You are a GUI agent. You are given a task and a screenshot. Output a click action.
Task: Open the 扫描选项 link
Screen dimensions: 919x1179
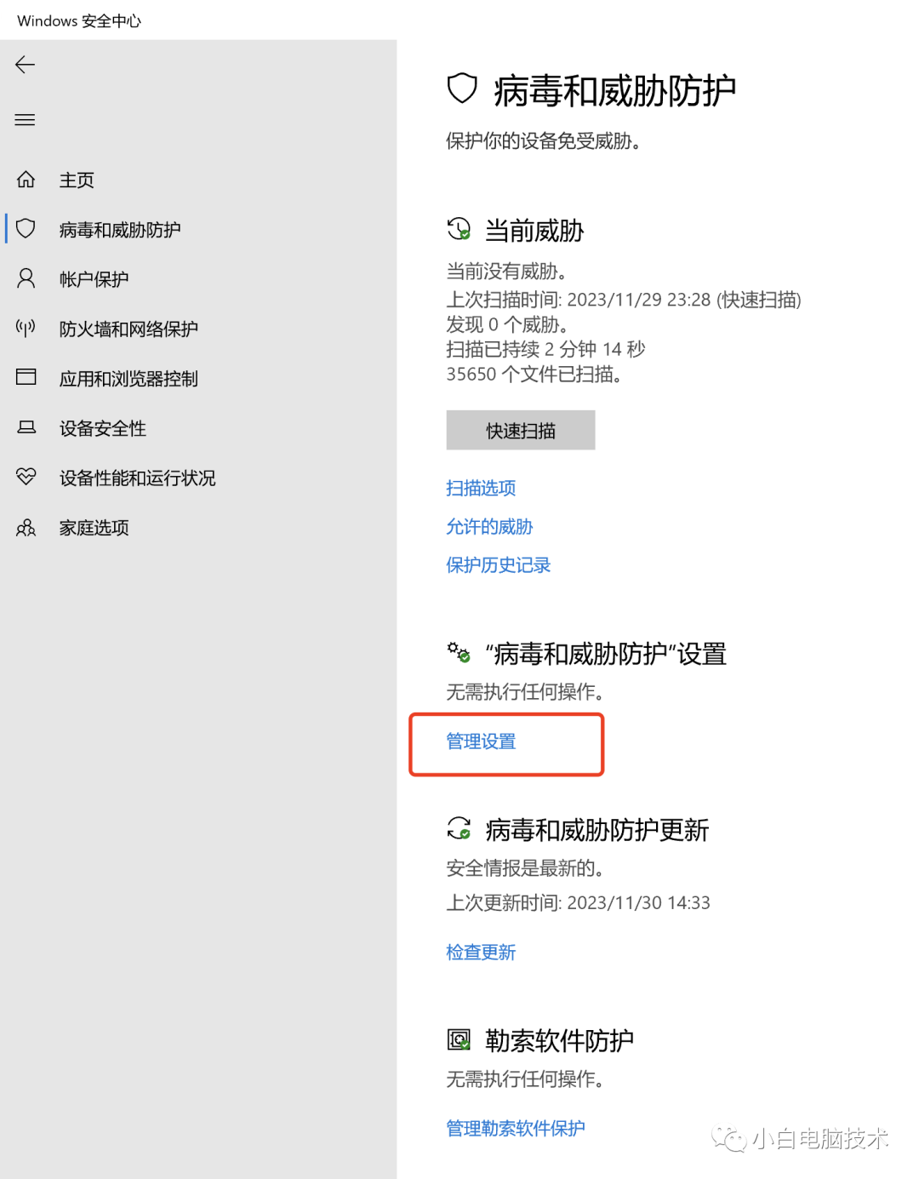pos(481,488)
